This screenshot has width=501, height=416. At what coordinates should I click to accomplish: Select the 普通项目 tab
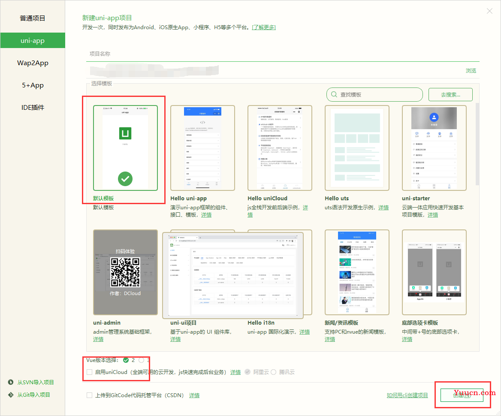click(x=33, y=18)
